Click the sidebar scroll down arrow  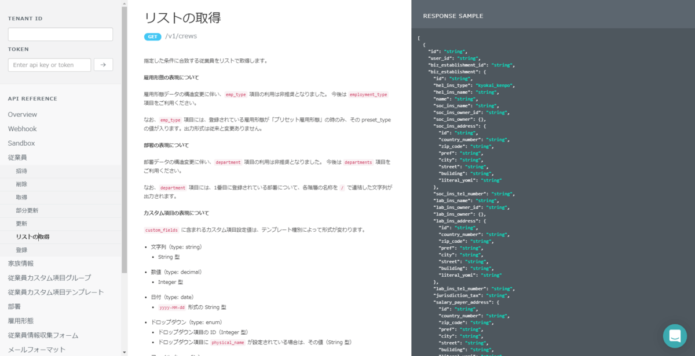click(124, 352)
